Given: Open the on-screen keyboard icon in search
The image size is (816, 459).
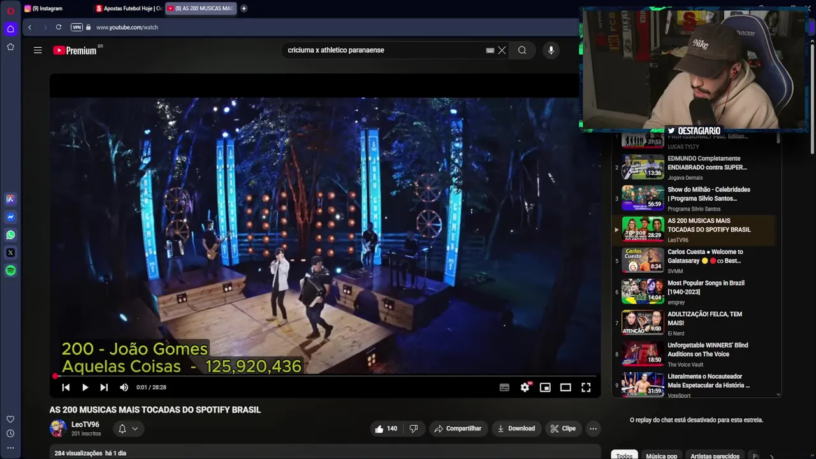Looking at the screenshot, I should [x=490, y=50].
